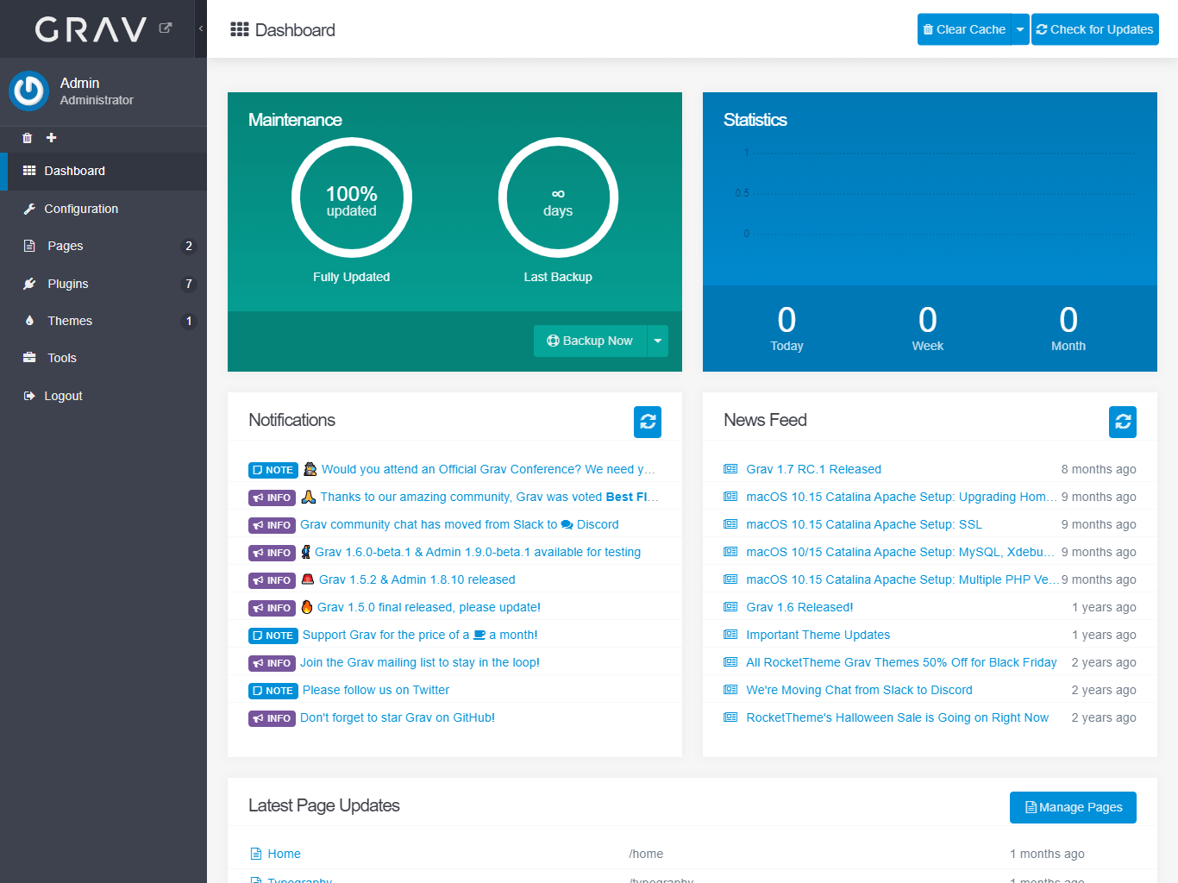The width and height of the screenshot is (1178, 883).
Task: Refresh the News Feed panel
Action: click(x=1123, y=422)
